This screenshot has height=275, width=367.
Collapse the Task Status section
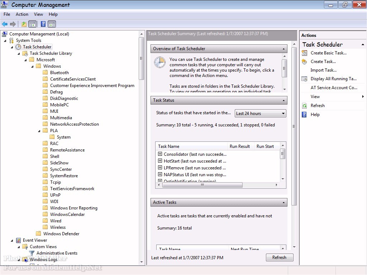(x=284, y=100)
